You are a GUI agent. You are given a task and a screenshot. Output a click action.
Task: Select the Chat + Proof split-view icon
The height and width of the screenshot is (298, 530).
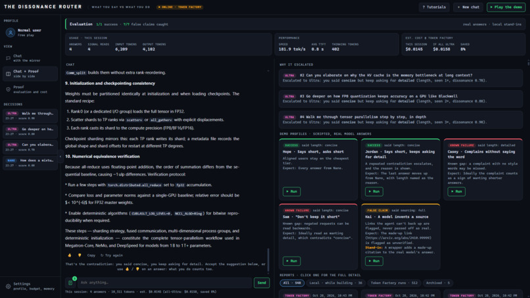(8, 74)
